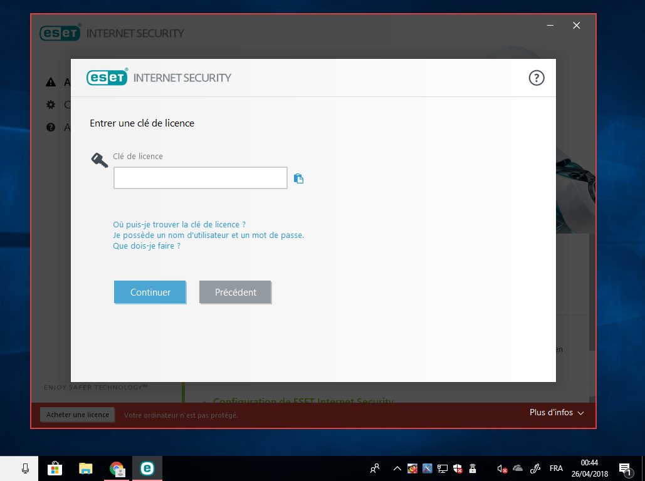Open the clock showing 00:44
The height and width of the screenshot is (481, 645).
point(589,468)
